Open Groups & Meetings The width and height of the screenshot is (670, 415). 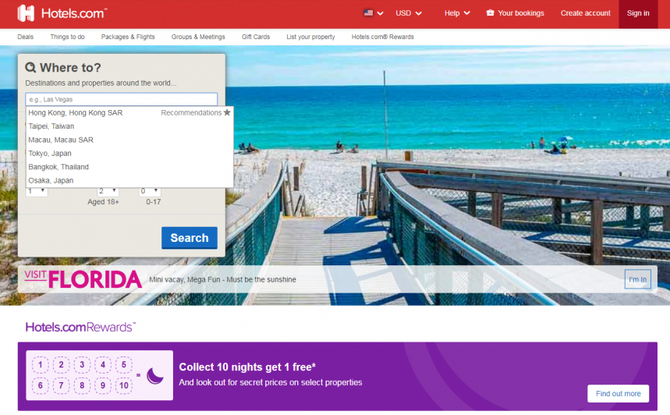[x=198, y=37]
